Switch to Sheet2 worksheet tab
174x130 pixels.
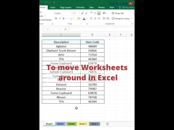[60, 124]
